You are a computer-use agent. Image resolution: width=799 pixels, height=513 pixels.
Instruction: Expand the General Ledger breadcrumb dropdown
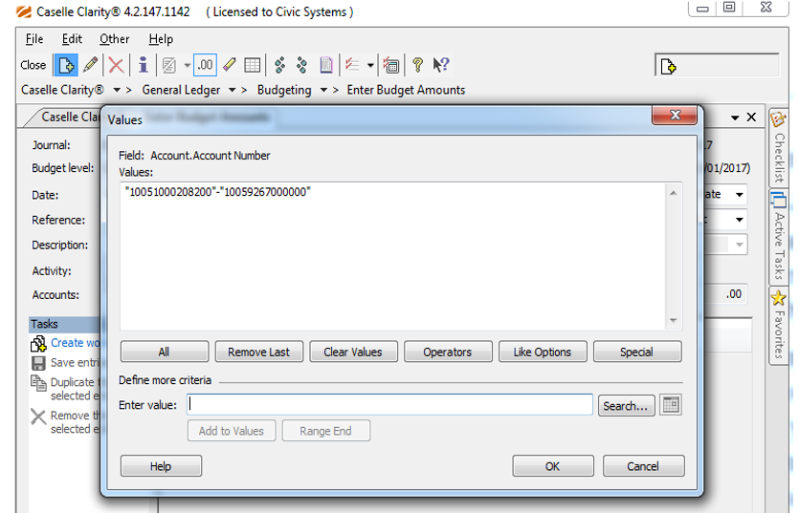[x=232, y=90]
